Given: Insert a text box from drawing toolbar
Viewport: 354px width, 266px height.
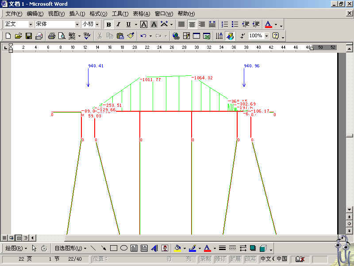Looking at the screenshot, I should click(134, 248).
